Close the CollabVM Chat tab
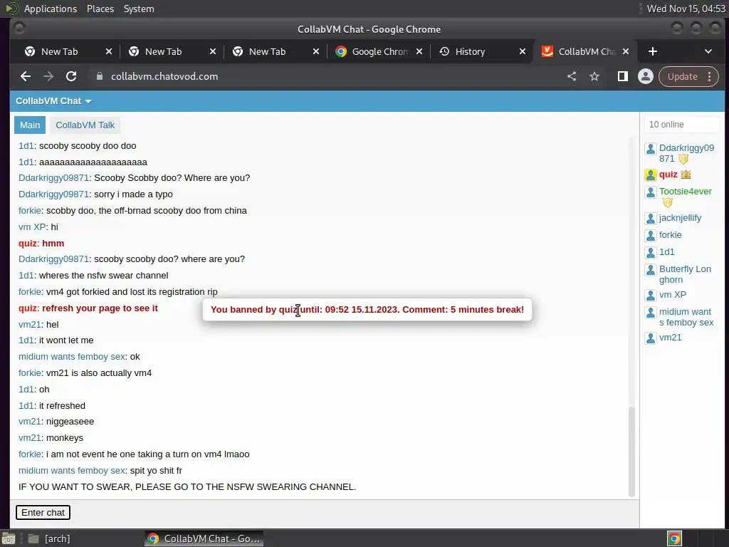The height and width of the screenshot is (547, 729). pos(626,51)
